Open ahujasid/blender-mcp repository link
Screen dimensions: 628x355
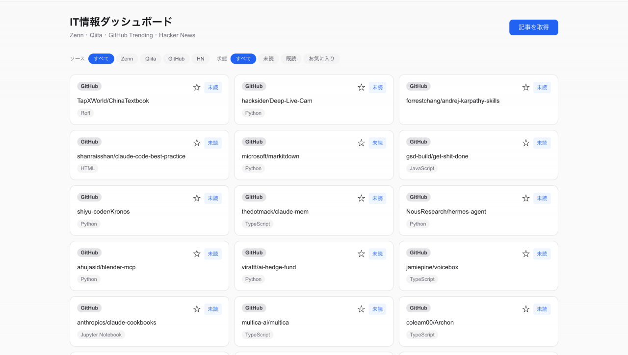(x=106, y=267)
